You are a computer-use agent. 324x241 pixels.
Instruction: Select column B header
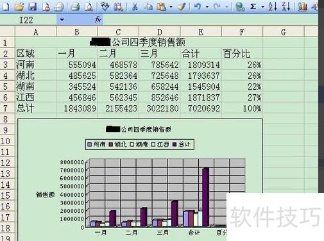click(x=77, y=32)
